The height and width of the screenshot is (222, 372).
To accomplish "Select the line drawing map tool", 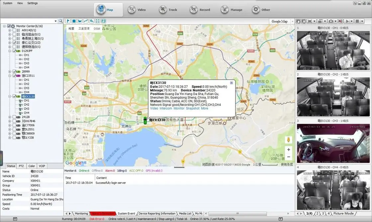I will (x=86, y=21).
